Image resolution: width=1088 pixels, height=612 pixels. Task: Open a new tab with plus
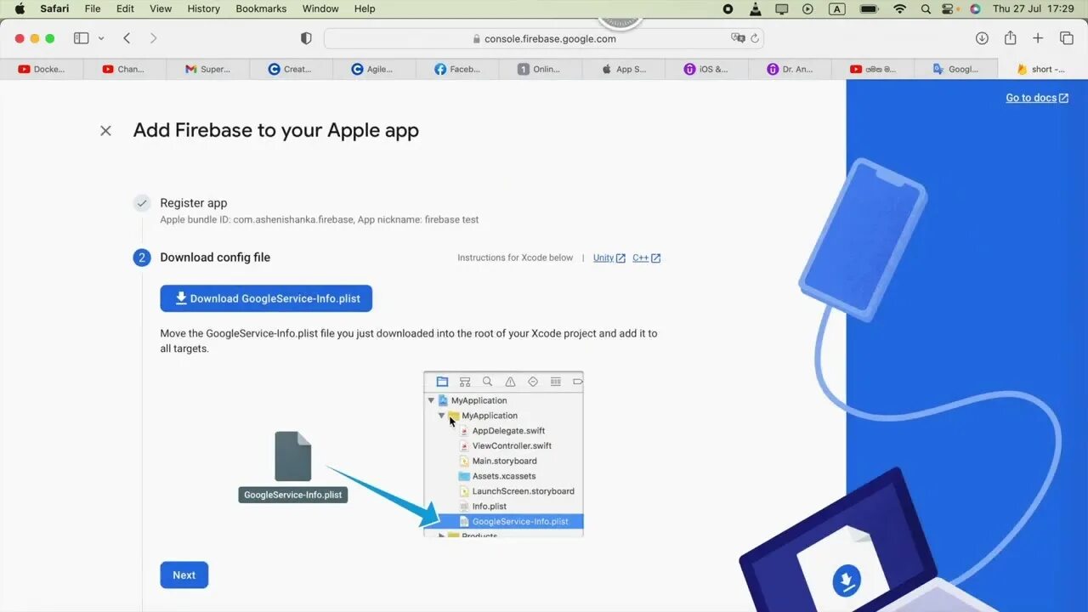pyautogui.click(x=1038, y=38)
